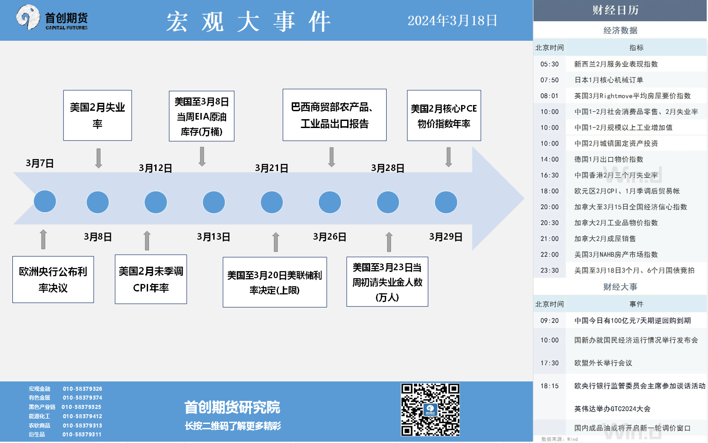This screenshot has width=708, height=443.
Task: Click the timeline dot above 3月8日
Action: click(x=98, y=202)
